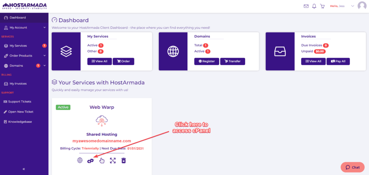The width and height of the screenshot is (369, 175).
Task: Open the Chat widget button
Action: point(352,167)
